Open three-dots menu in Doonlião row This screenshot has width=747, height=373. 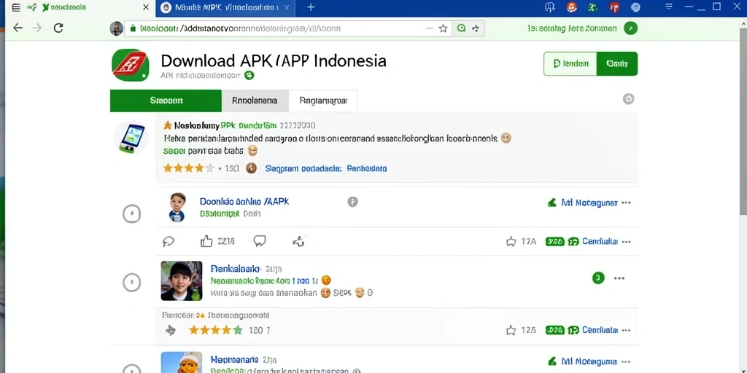click(x=626, y=203)
